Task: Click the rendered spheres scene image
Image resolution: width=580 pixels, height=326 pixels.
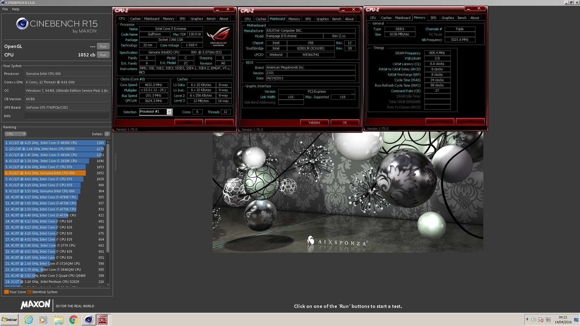Action: point(348,192)
